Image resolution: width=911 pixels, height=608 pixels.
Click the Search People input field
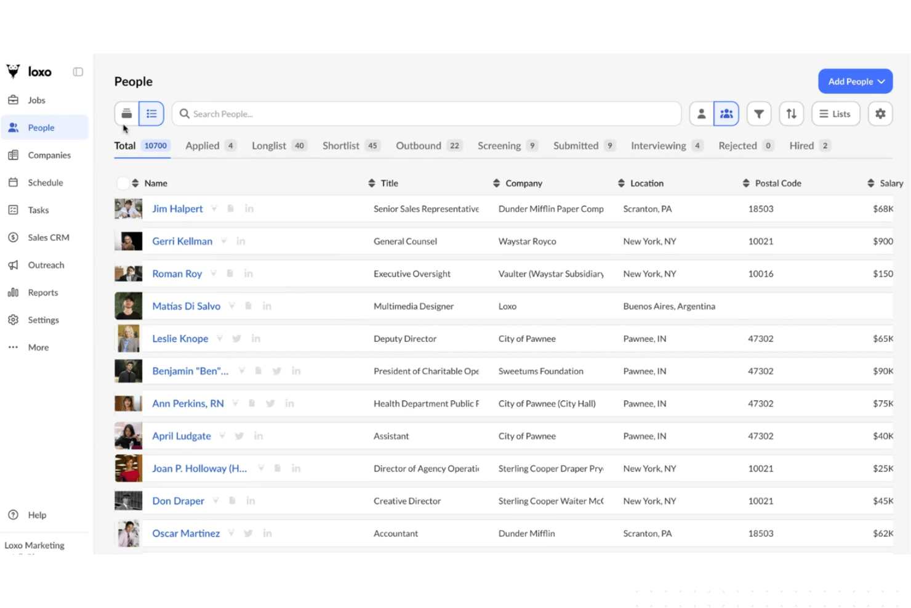(427, 114)
